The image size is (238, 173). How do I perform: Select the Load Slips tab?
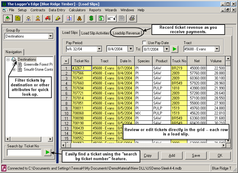tap(70, 33)
